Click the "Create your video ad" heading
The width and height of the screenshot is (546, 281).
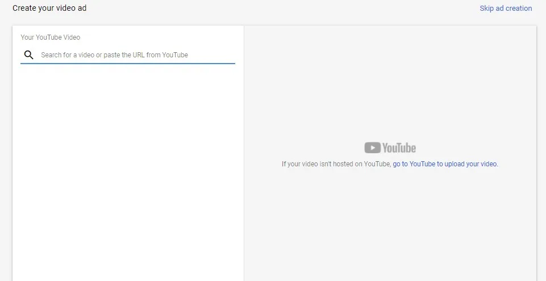[x=49, y=9]
